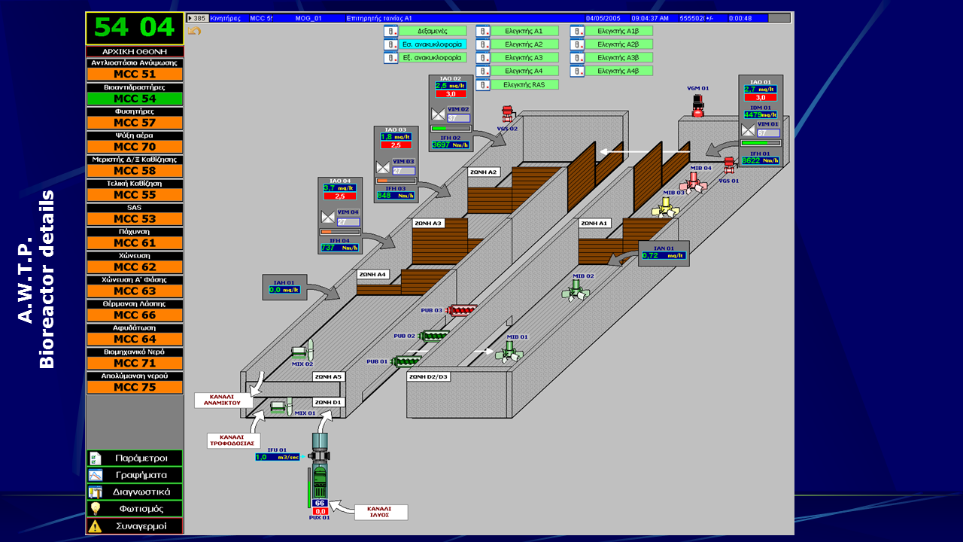Open the MCC 51 pumping station page

(x=135, y=75)
